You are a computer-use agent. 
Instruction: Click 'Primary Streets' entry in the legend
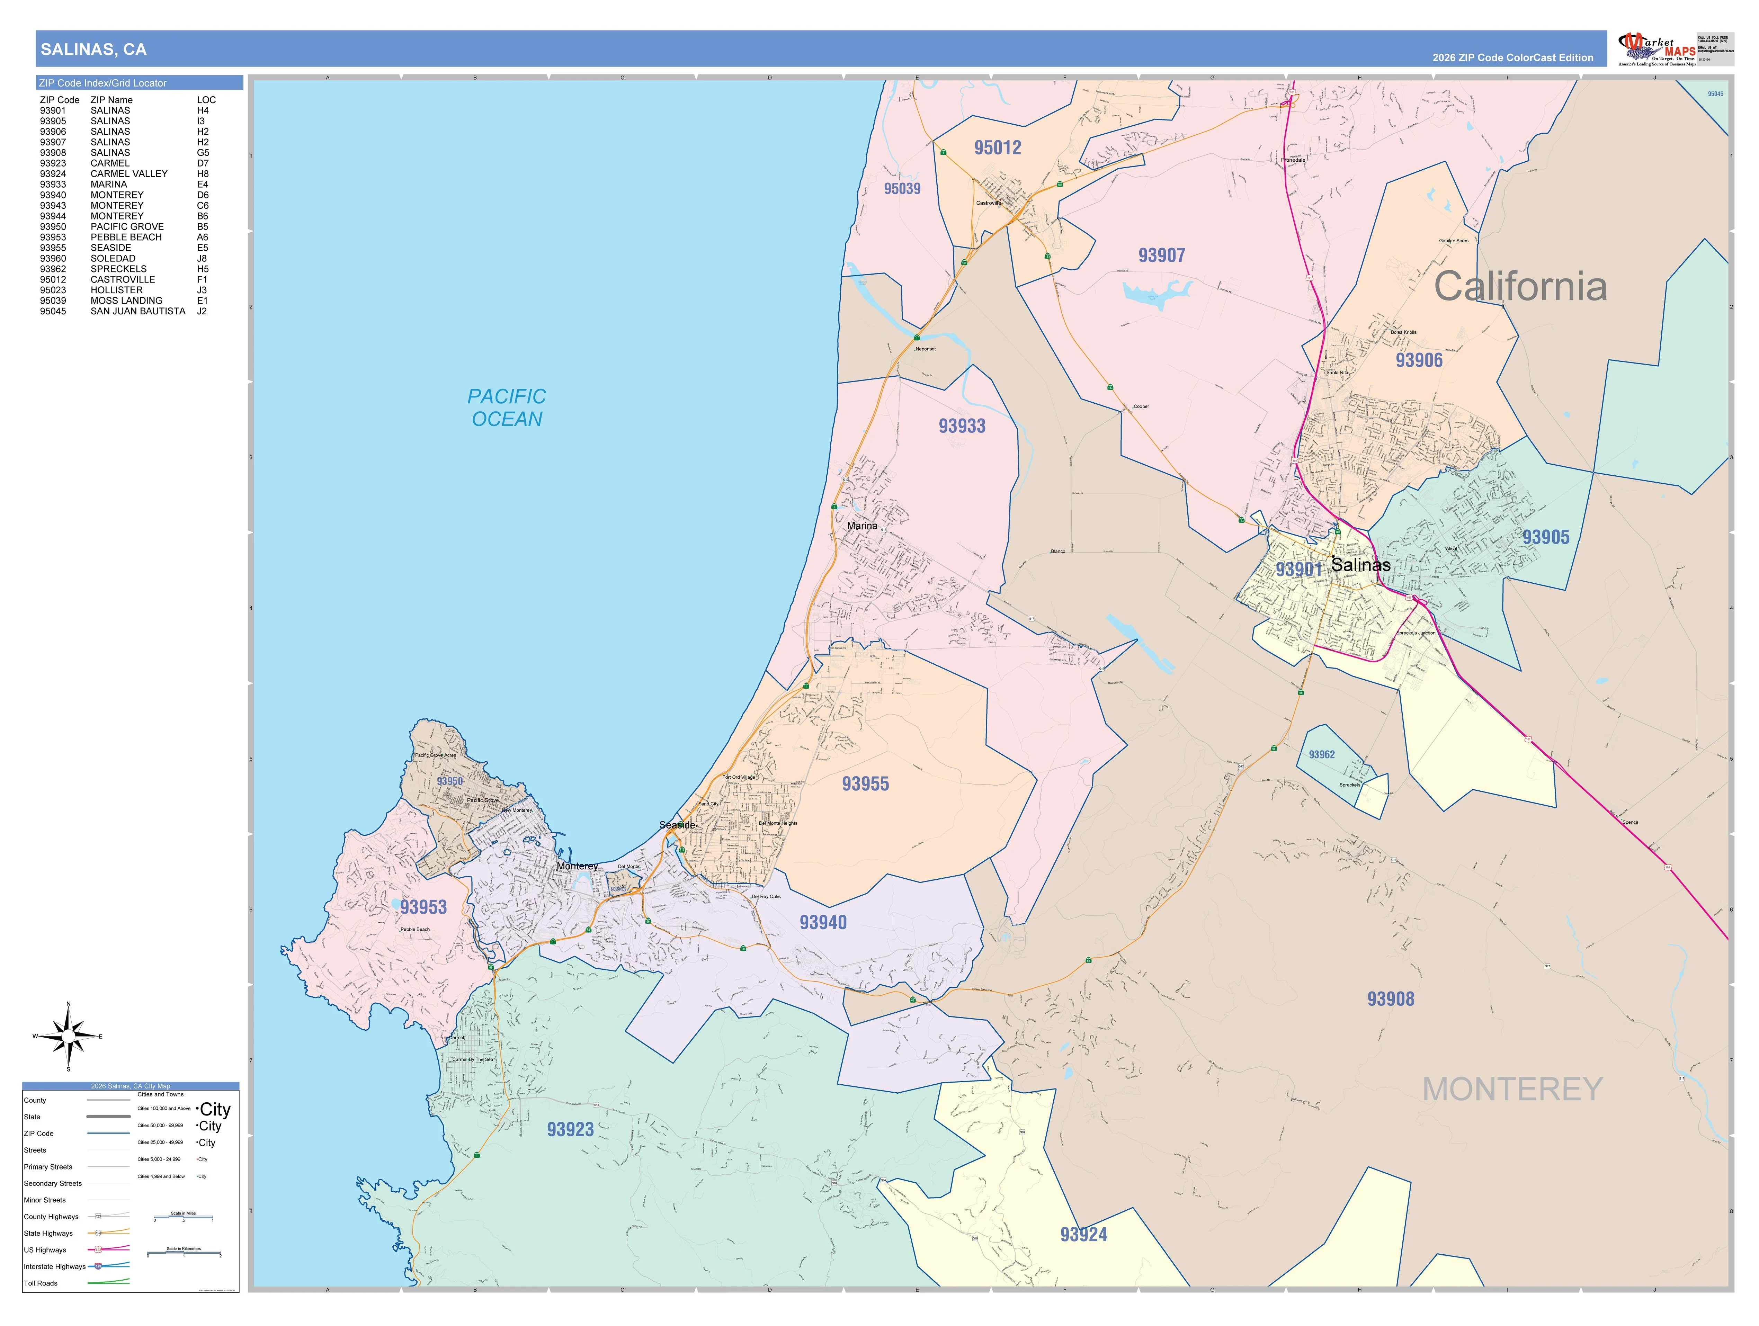click(48, 1167)
